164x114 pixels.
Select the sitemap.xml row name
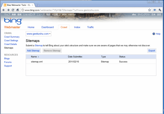point(37,62)
